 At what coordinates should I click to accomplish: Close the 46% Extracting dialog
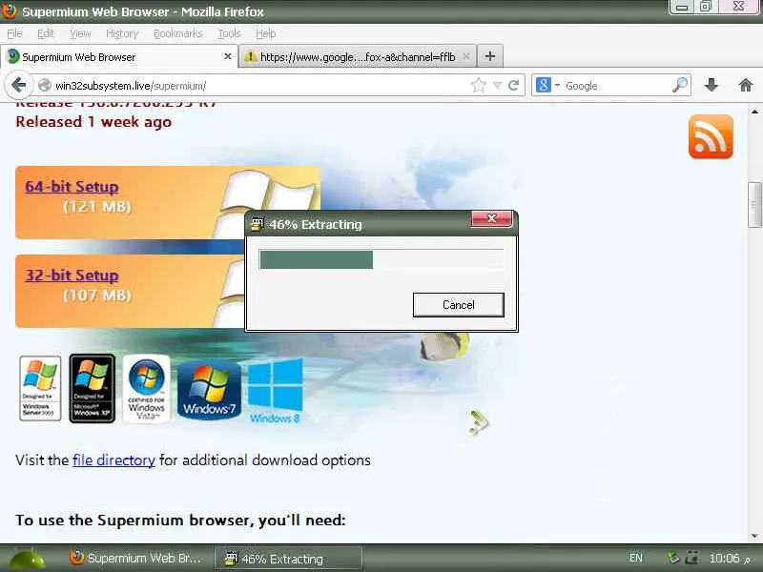tap(492, 218)
